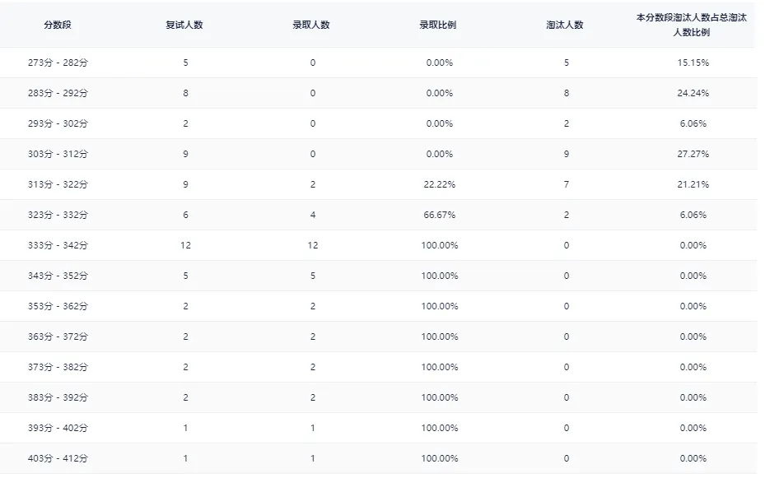Select the 273分 - 282分 row label
Viewport: 765px width, 478px height.
pyautogui.click(x=58, y=63)
